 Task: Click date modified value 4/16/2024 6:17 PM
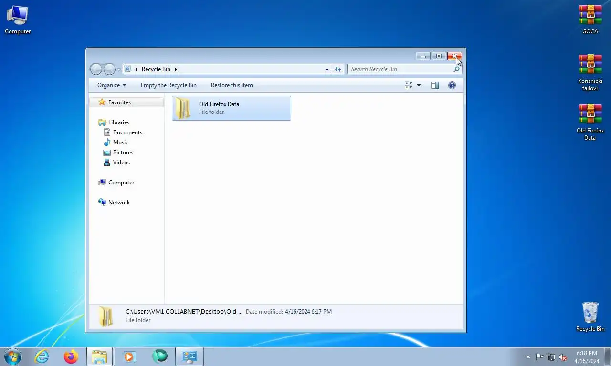click(308, 312)
